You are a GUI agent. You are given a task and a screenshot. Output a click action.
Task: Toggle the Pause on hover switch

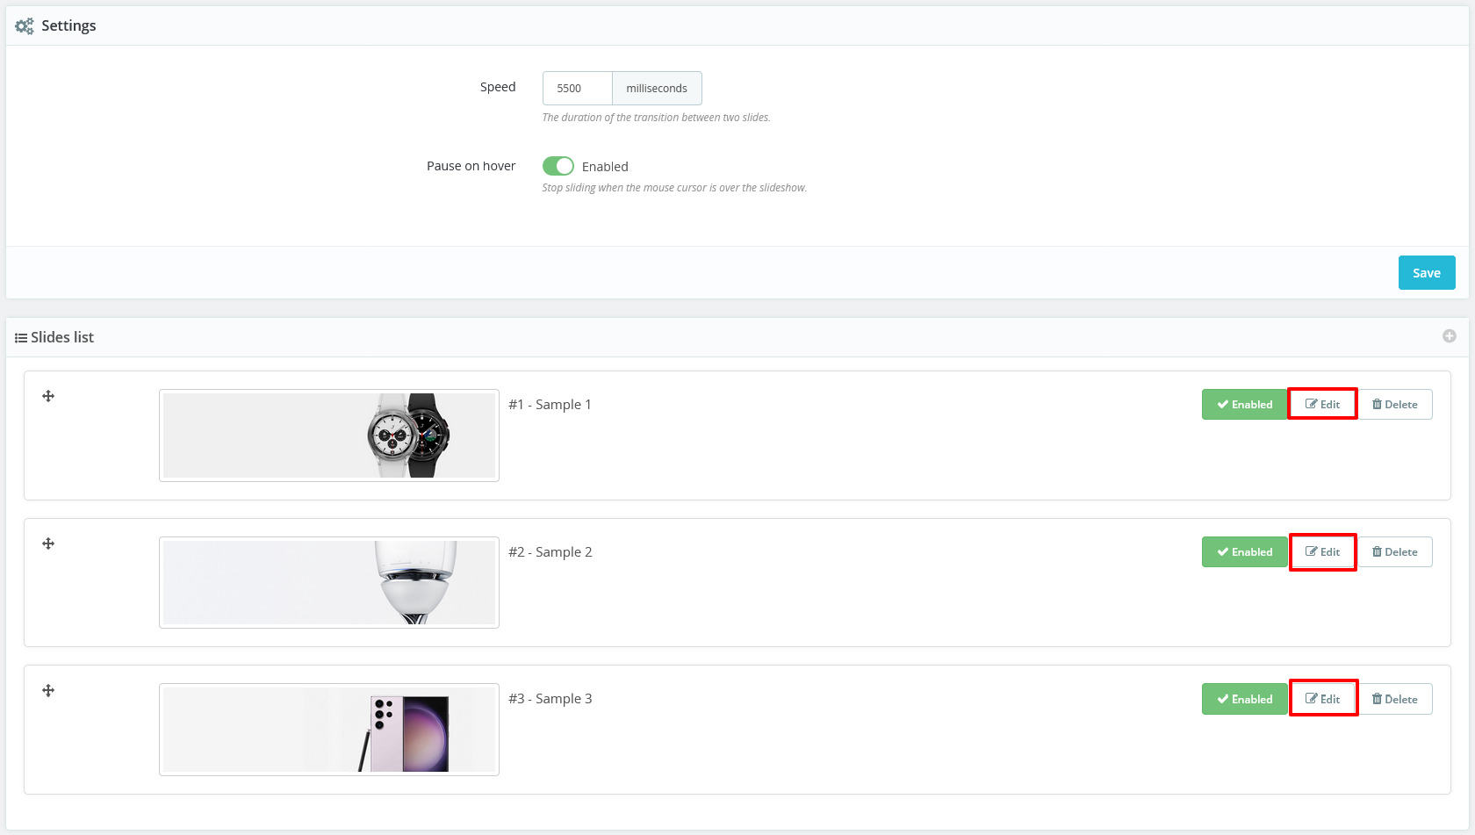click(558, 166)
